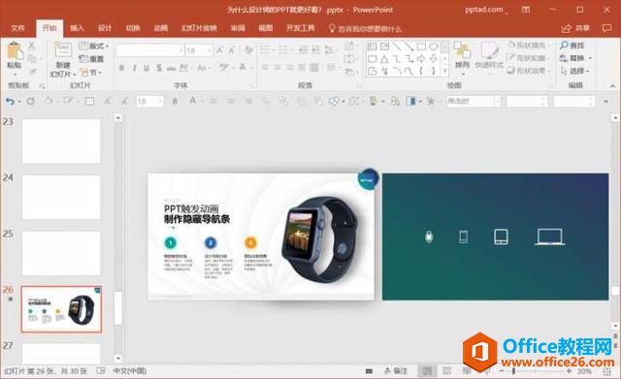Viewport: 621px width, 379px height.
Task: Click the Comments speech bubble icon
Action: pos(606,28)
